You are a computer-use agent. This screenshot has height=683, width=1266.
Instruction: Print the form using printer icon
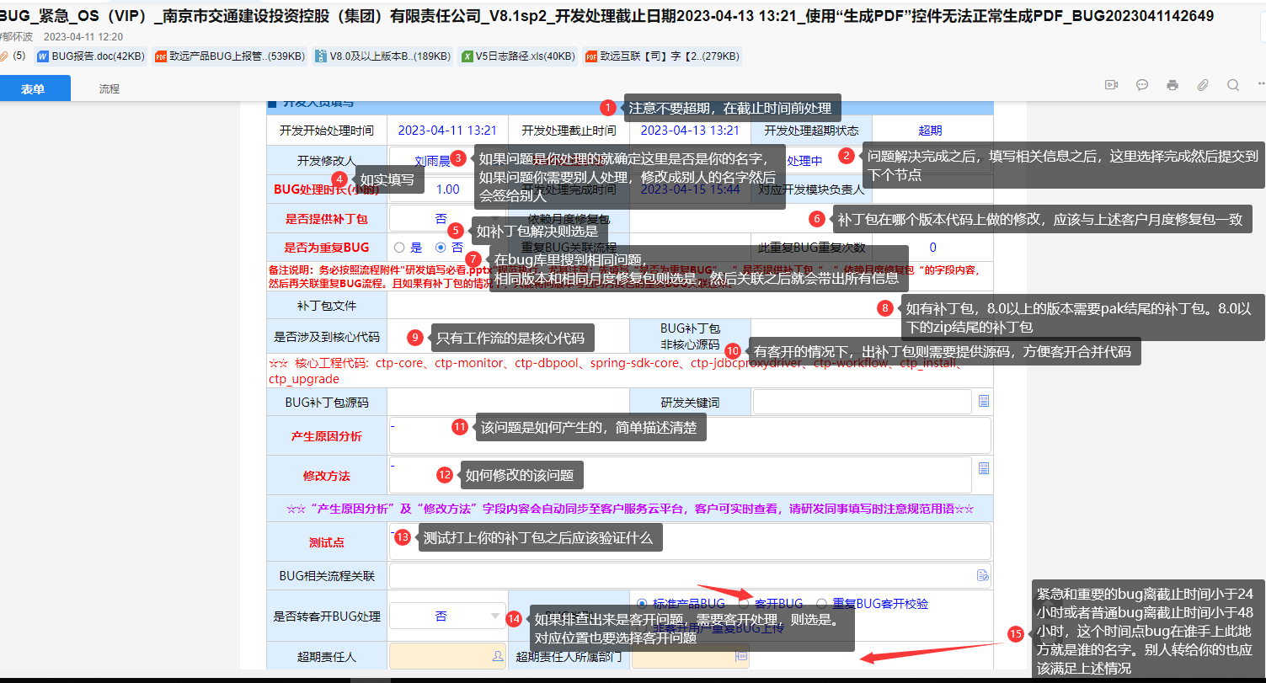pyautogui.click(x=1173, y=85)
